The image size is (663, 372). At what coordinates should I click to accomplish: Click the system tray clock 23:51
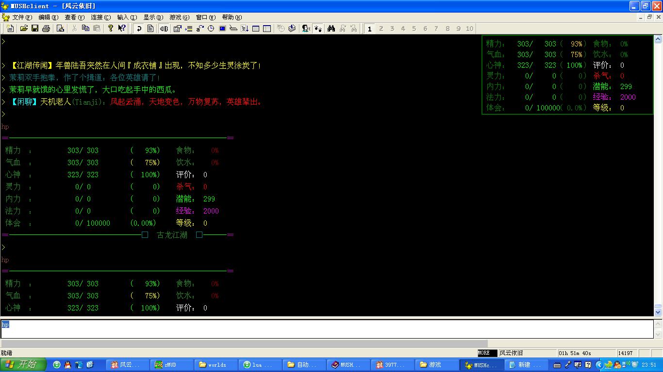point(648,365)
